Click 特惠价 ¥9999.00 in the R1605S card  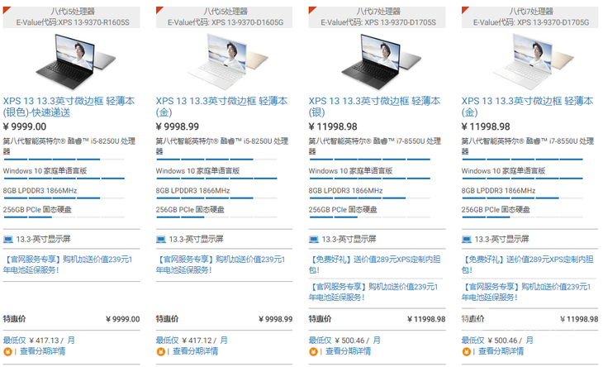click(72, 319)
